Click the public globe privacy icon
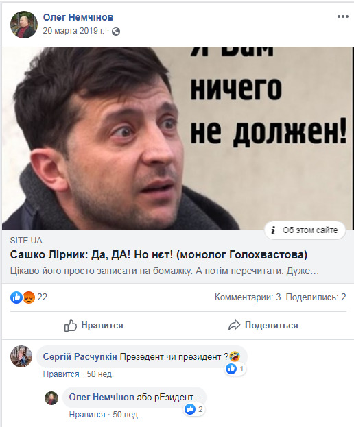The width and height of the screenshot is (354, 427). coord(116,32)
